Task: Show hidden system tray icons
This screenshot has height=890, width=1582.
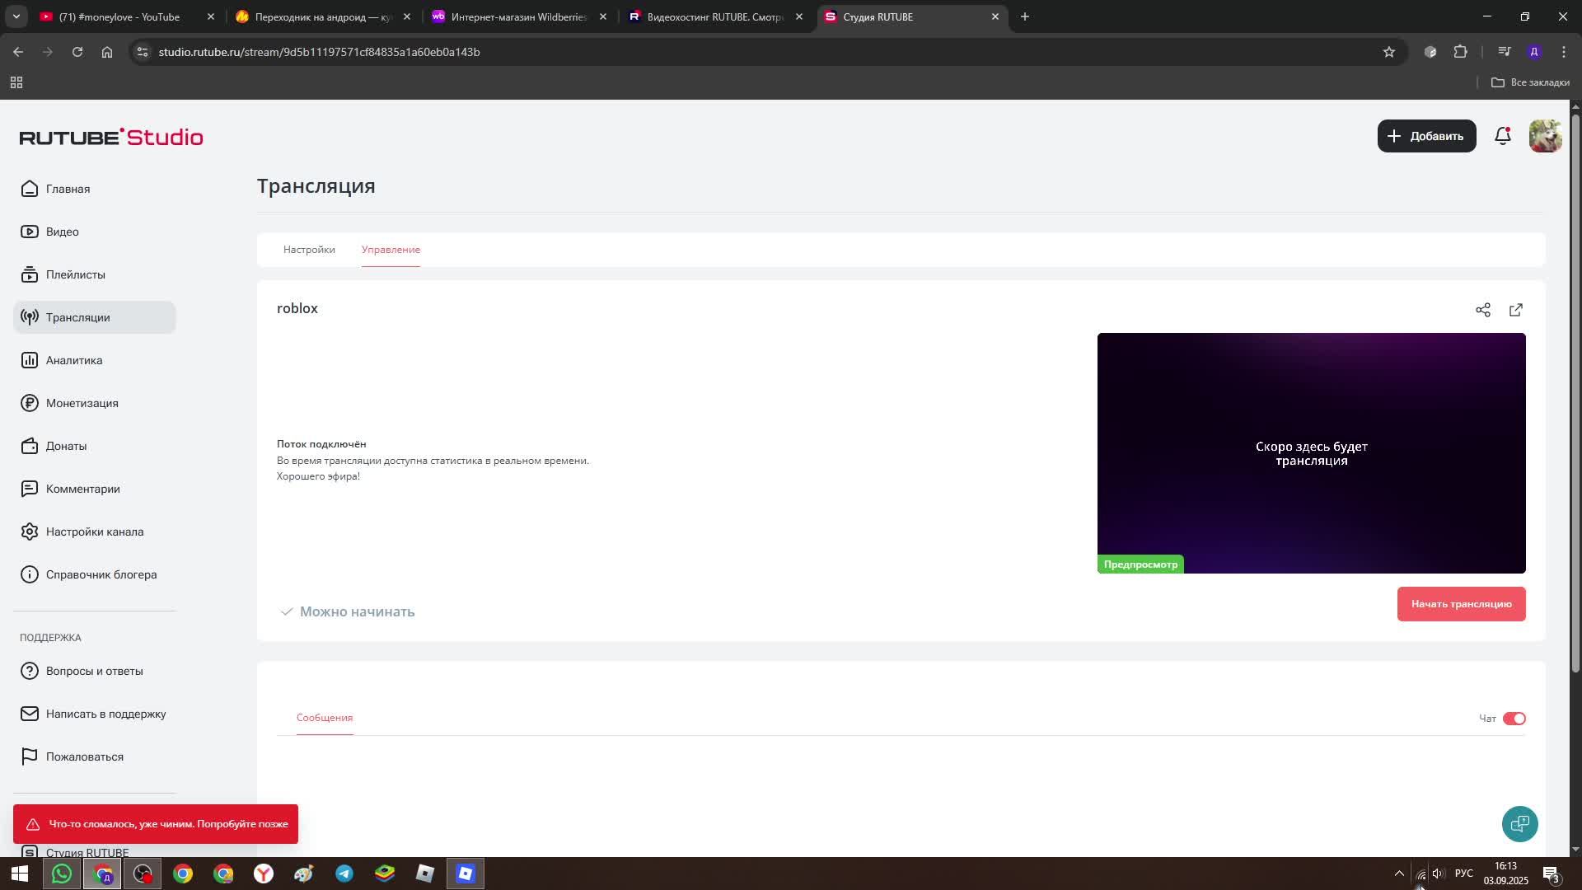Action: (1399, 874)
